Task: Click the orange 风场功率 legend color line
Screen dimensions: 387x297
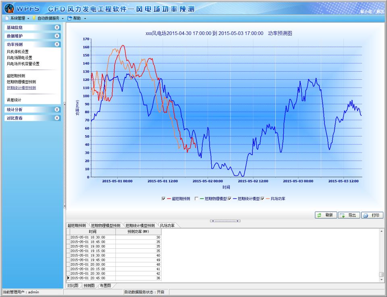Action: [268, 198]
